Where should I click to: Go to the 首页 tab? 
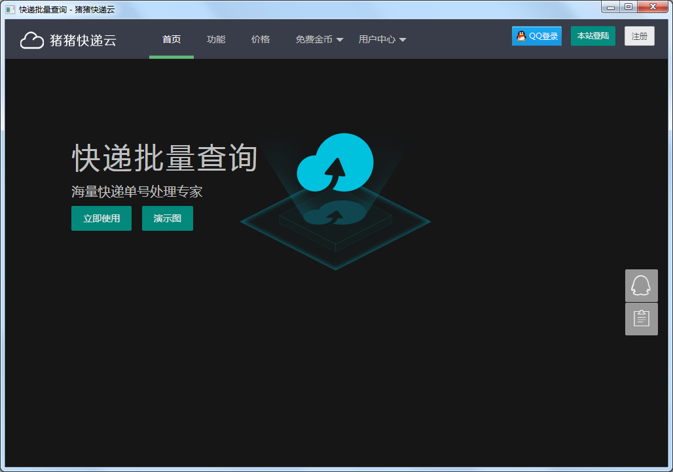[172, 39]
